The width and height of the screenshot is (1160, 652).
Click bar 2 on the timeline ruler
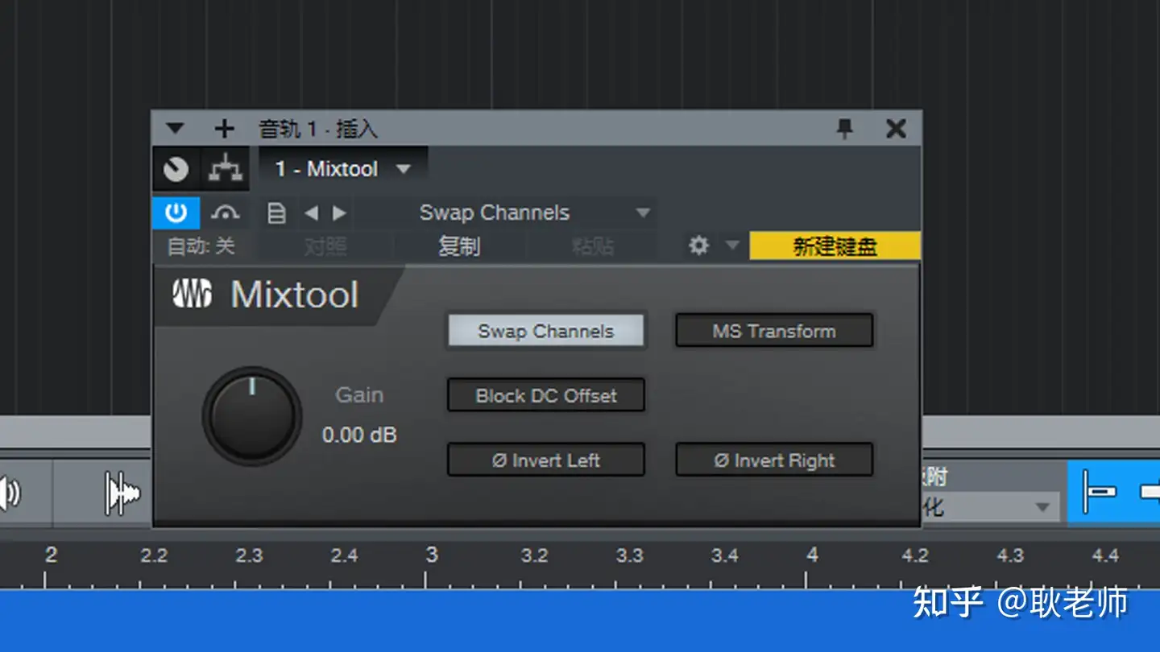(51, 555)
